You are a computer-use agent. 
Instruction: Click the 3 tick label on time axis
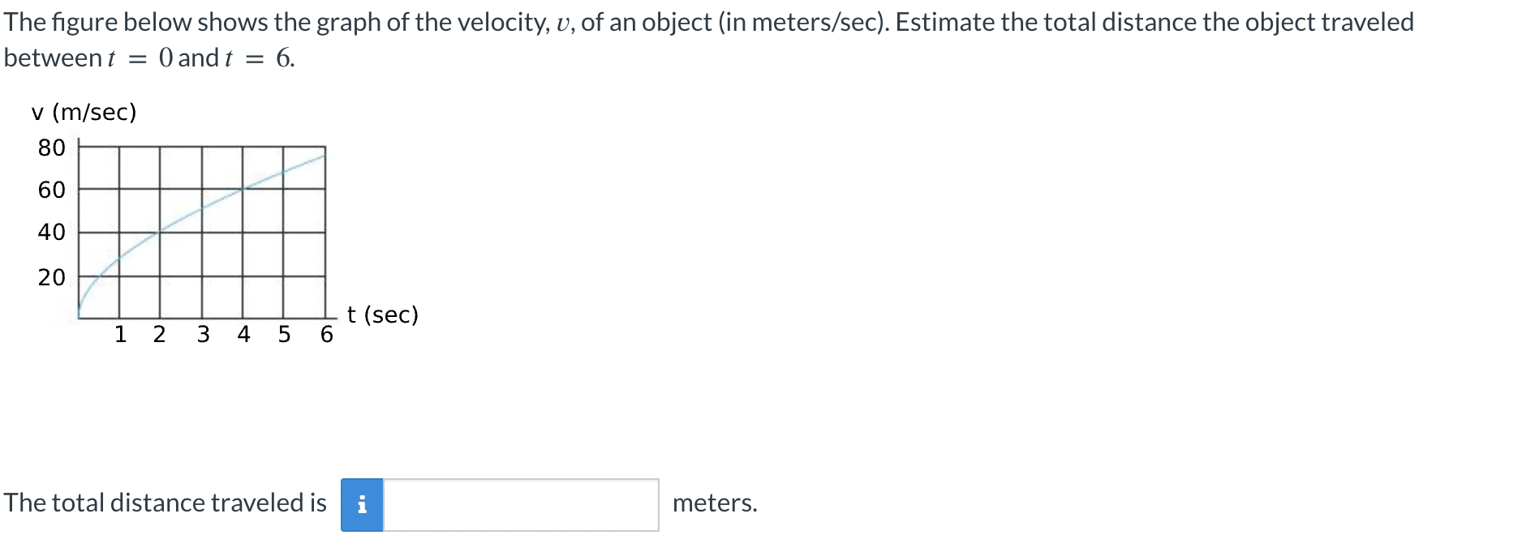(203, 334)
